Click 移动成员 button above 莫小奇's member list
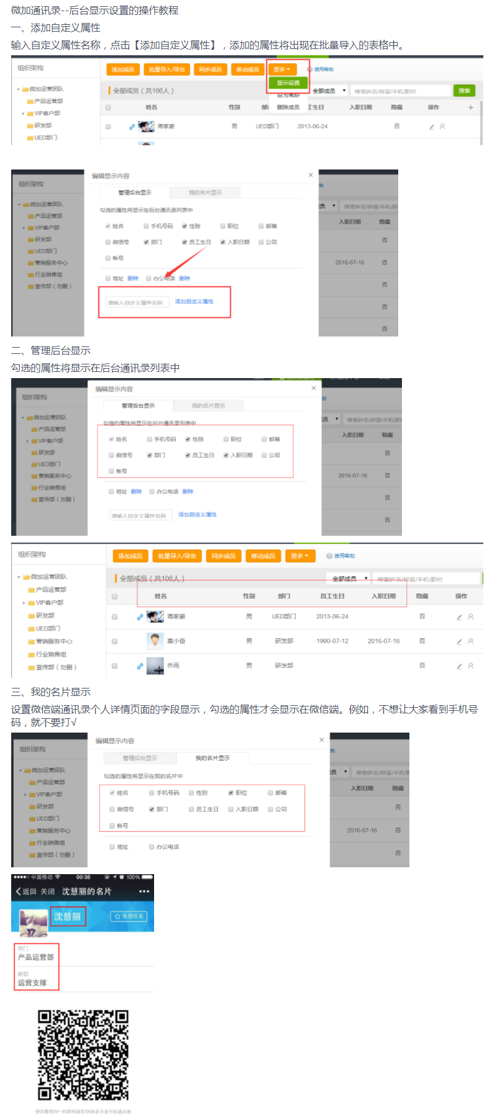Image resolution: width=497 pixels, height=1120 pixels. tap(263, 556)
